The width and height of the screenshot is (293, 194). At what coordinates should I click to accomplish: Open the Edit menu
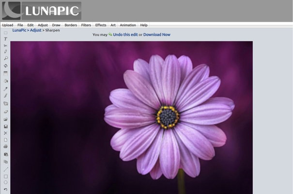(x=31, y=25)
